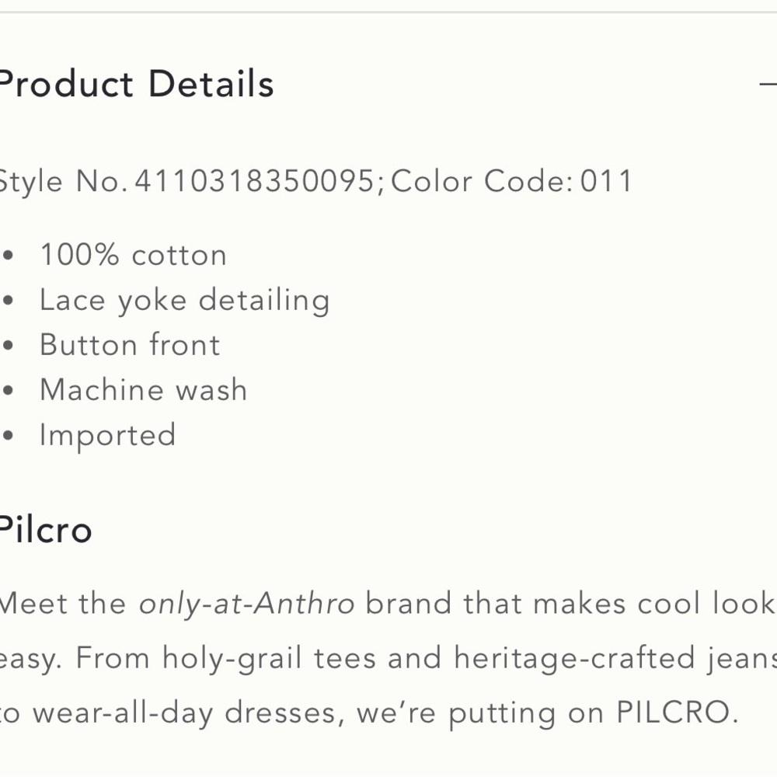Click the bullet before Lace yoke detailing
The image size is (777, 777).
tap(9, 300)
